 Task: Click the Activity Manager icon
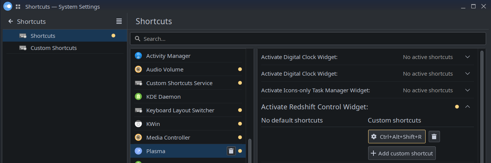click(x=139, y=56)
